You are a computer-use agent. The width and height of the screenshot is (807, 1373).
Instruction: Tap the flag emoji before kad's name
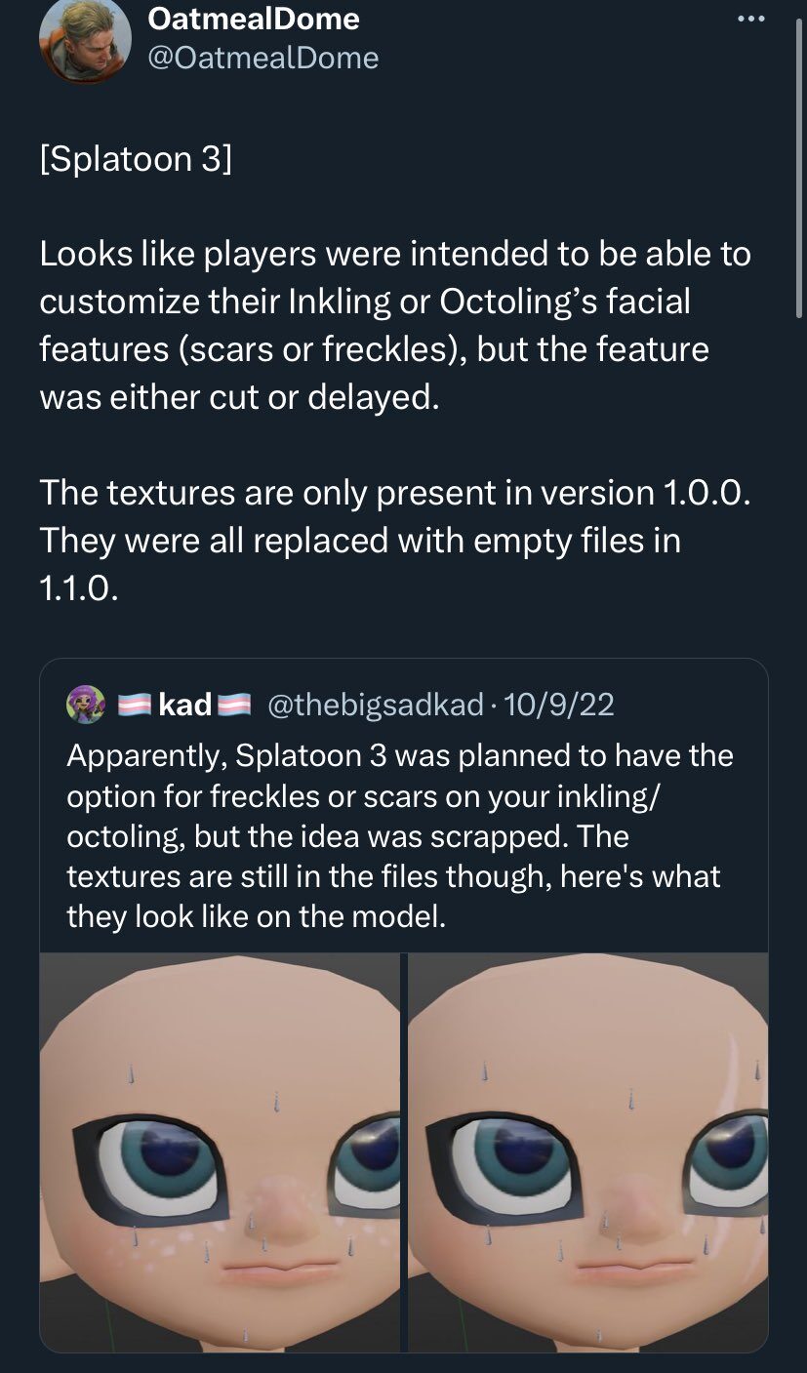[x=133, y=705]
